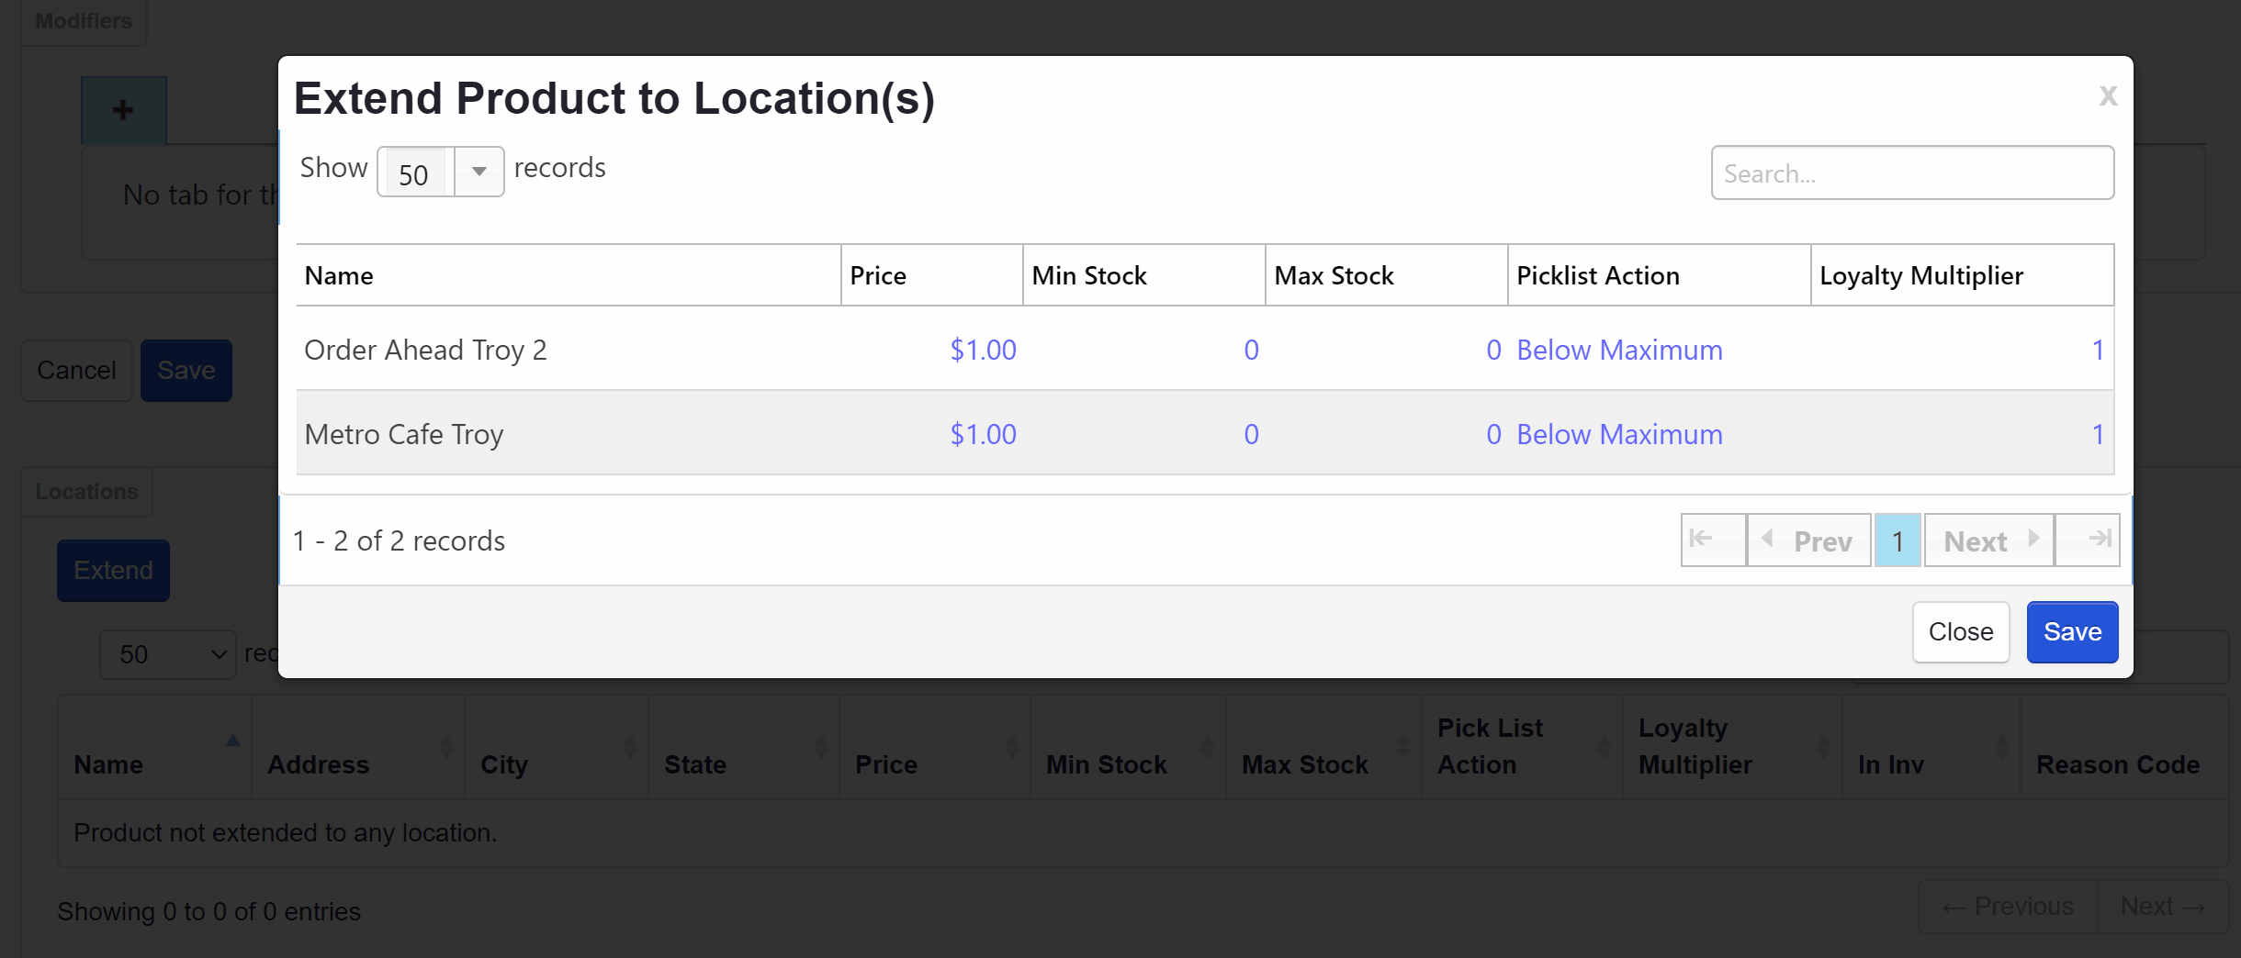The height and width of the screenshot is (958, 2241).
Task: Change Picklist Action for Metro Cafe Troy
Action: pos(1618,435)
